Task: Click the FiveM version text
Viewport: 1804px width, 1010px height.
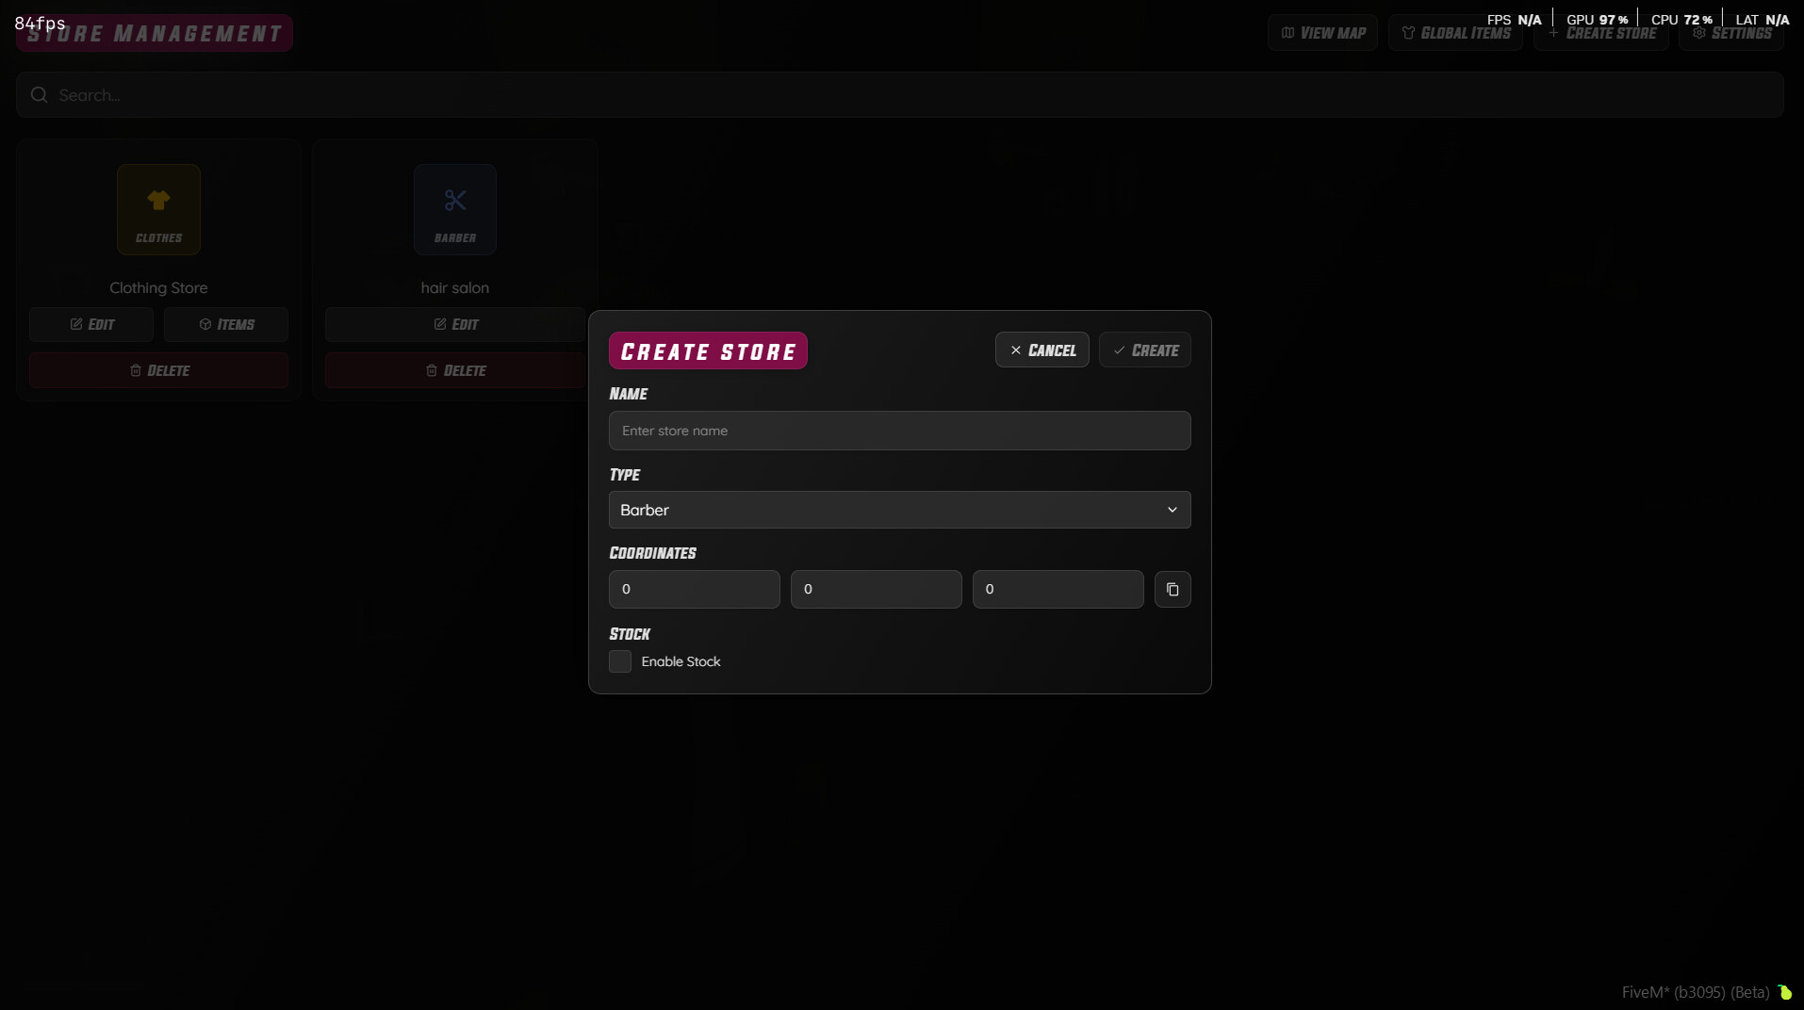Action: [1696, 992]
